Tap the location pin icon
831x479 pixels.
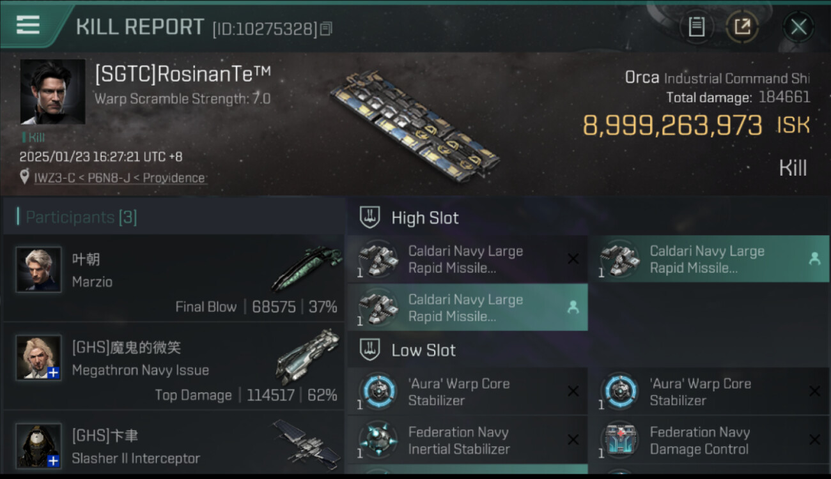coord(24,178)
